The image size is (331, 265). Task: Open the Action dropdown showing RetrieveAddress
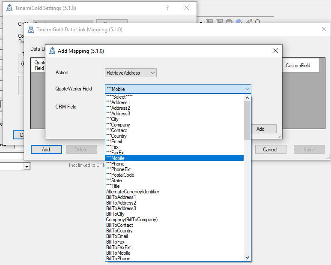click(x=131, y=73)
